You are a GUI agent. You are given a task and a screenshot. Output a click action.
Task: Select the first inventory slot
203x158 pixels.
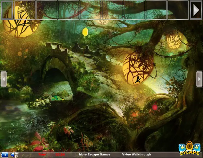point(25,10)
